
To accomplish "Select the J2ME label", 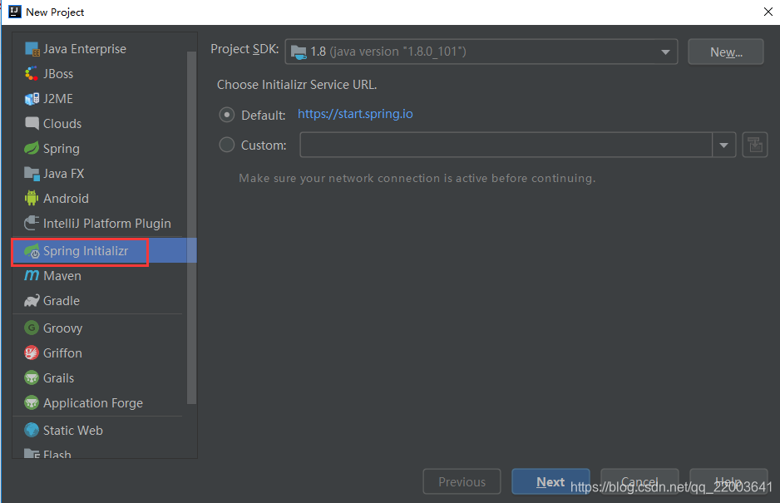I will [58, 98].
